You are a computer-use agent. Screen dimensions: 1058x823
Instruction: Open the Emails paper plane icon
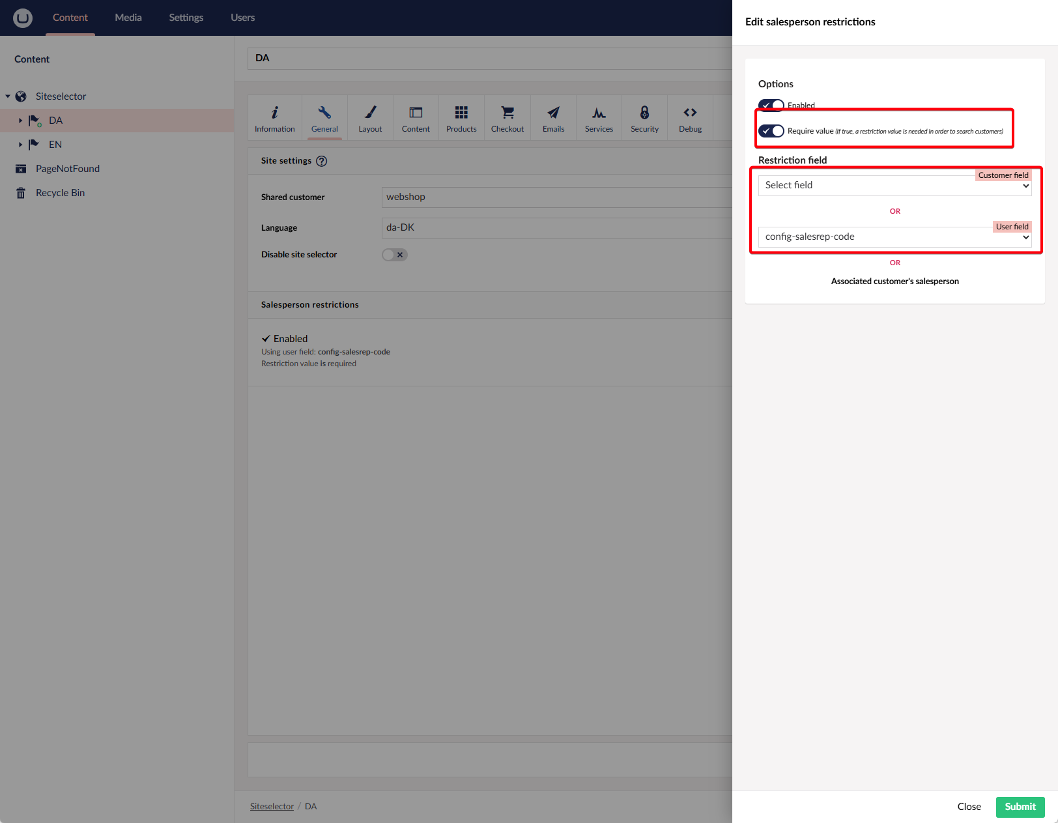coord(553,113)
